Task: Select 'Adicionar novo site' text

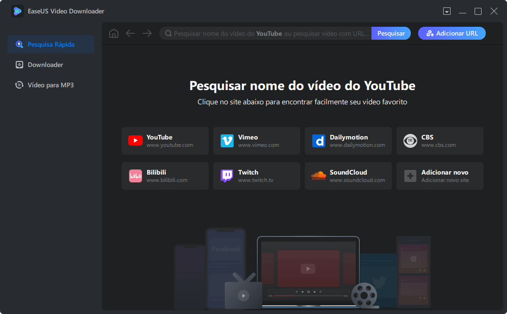Action: coord(445,180)
